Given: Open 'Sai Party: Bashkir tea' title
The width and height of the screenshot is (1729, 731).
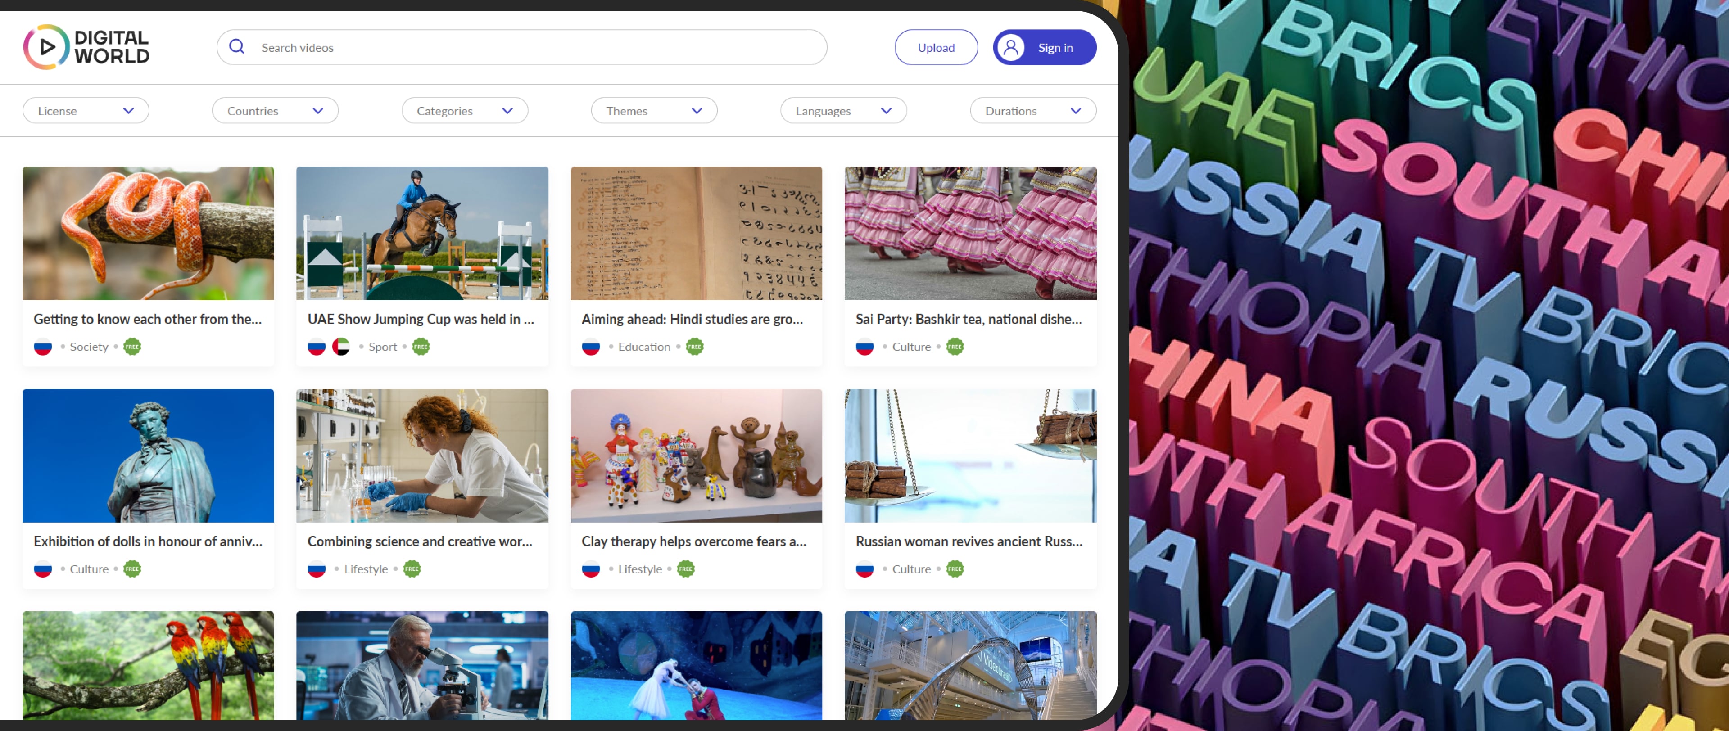Looking at the screenshot, I should 969,320.
